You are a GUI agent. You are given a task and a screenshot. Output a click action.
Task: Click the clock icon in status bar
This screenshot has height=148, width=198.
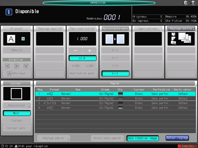(x=3, y=146)
